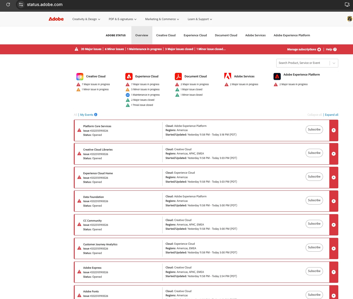
Task: Click the blue maintenance in progress icon
Action: pos(128,95)
